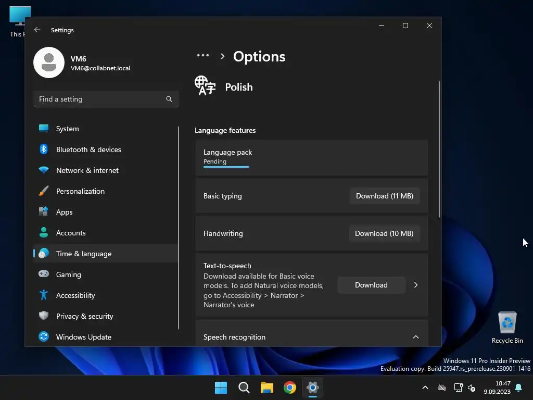The width and height of the screenshot is (533, 400).
Task: Click the taskbar clock and date
Action: pyautogui.click(x=497, y=387)
